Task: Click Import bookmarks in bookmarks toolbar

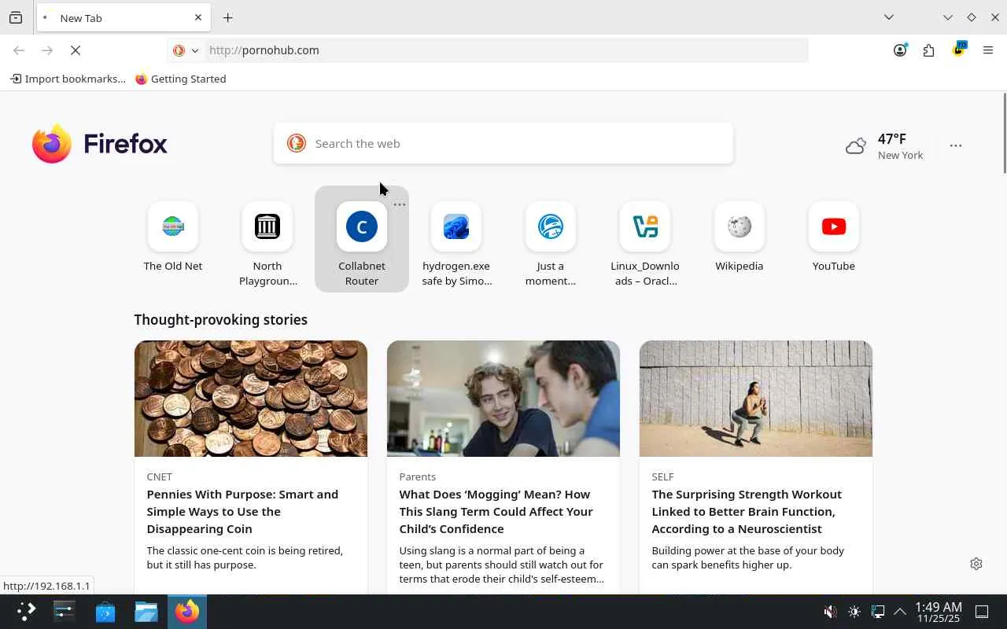Action: pos(68,79)
